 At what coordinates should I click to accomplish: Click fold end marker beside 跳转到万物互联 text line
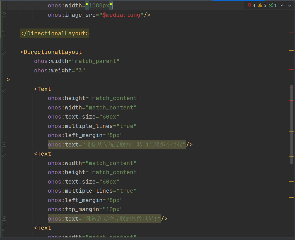[x=4, y=219]
